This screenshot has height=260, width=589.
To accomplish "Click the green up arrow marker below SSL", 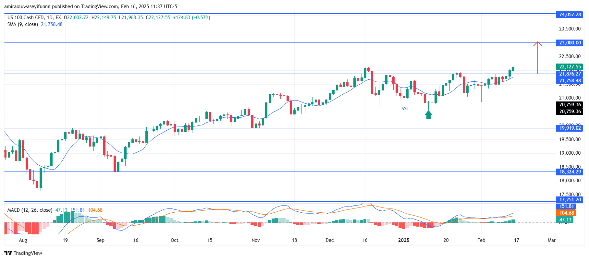I will tap(428, 115).
